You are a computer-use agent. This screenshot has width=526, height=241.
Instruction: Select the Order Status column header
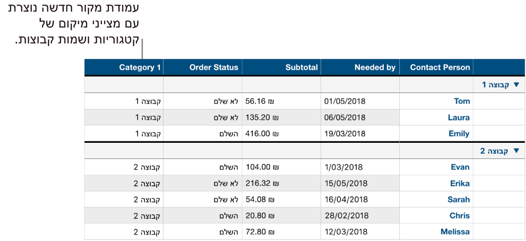(x=213, y=67)
